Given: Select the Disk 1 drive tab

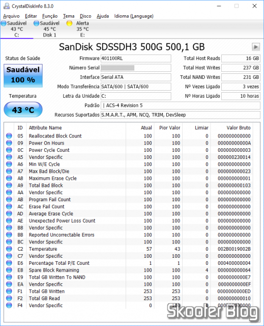Looking at the screenshot, I should (49, 29).
